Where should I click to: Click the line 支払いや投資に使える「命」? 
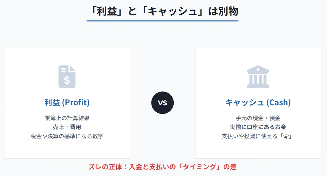[x=258, y=136]
